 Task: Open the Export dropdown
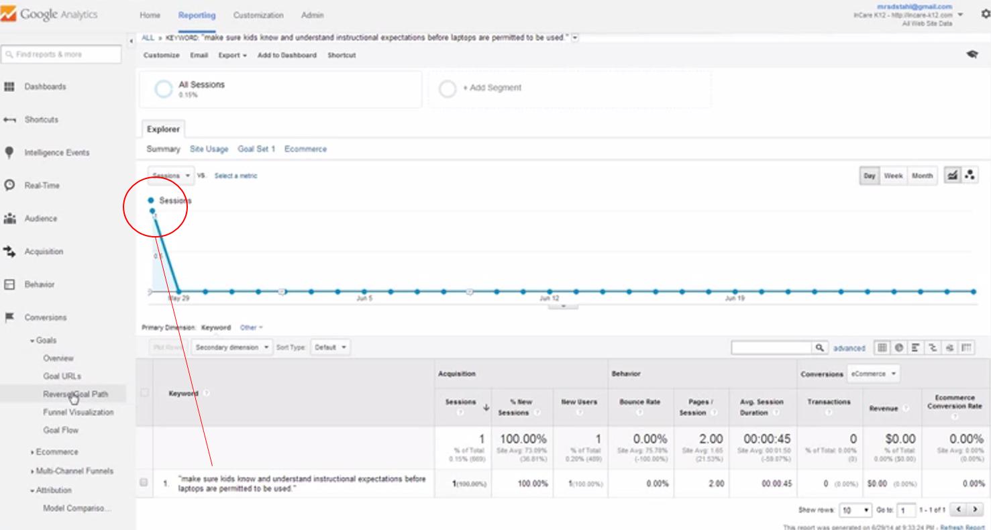[232, 55]
